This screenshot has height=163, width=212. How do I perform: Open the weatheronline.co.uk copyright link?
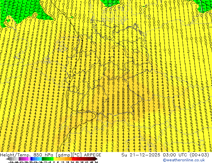tap(184, 160)
